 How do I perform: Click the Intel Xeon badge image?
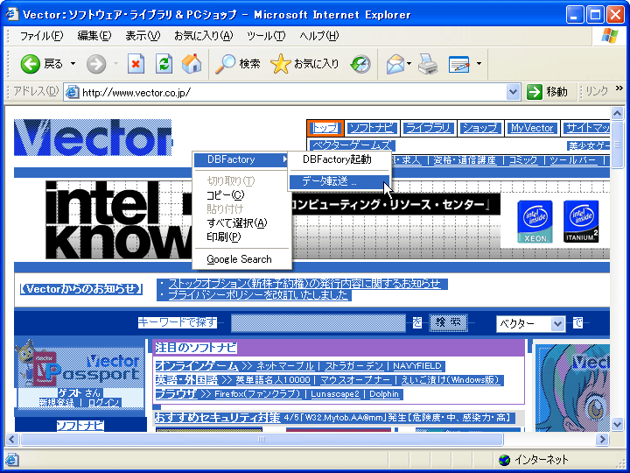pos(535,222)
